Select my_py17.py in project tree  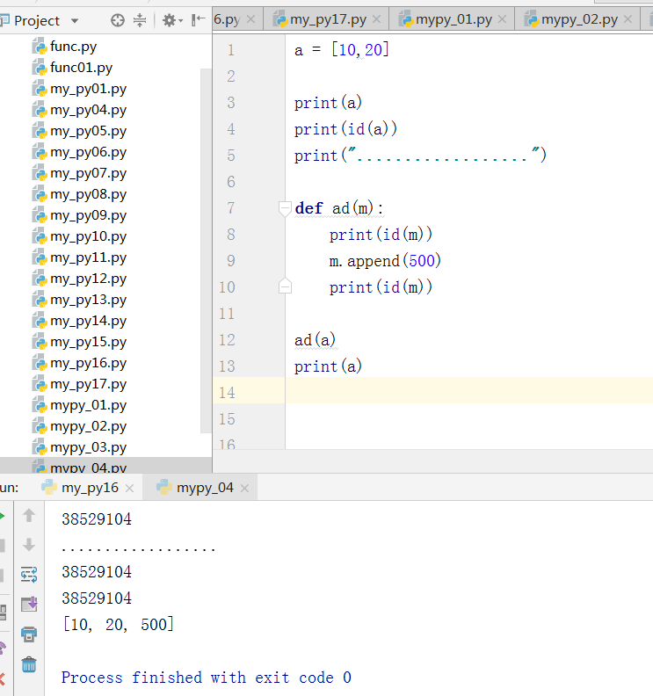tap(80, 384)
